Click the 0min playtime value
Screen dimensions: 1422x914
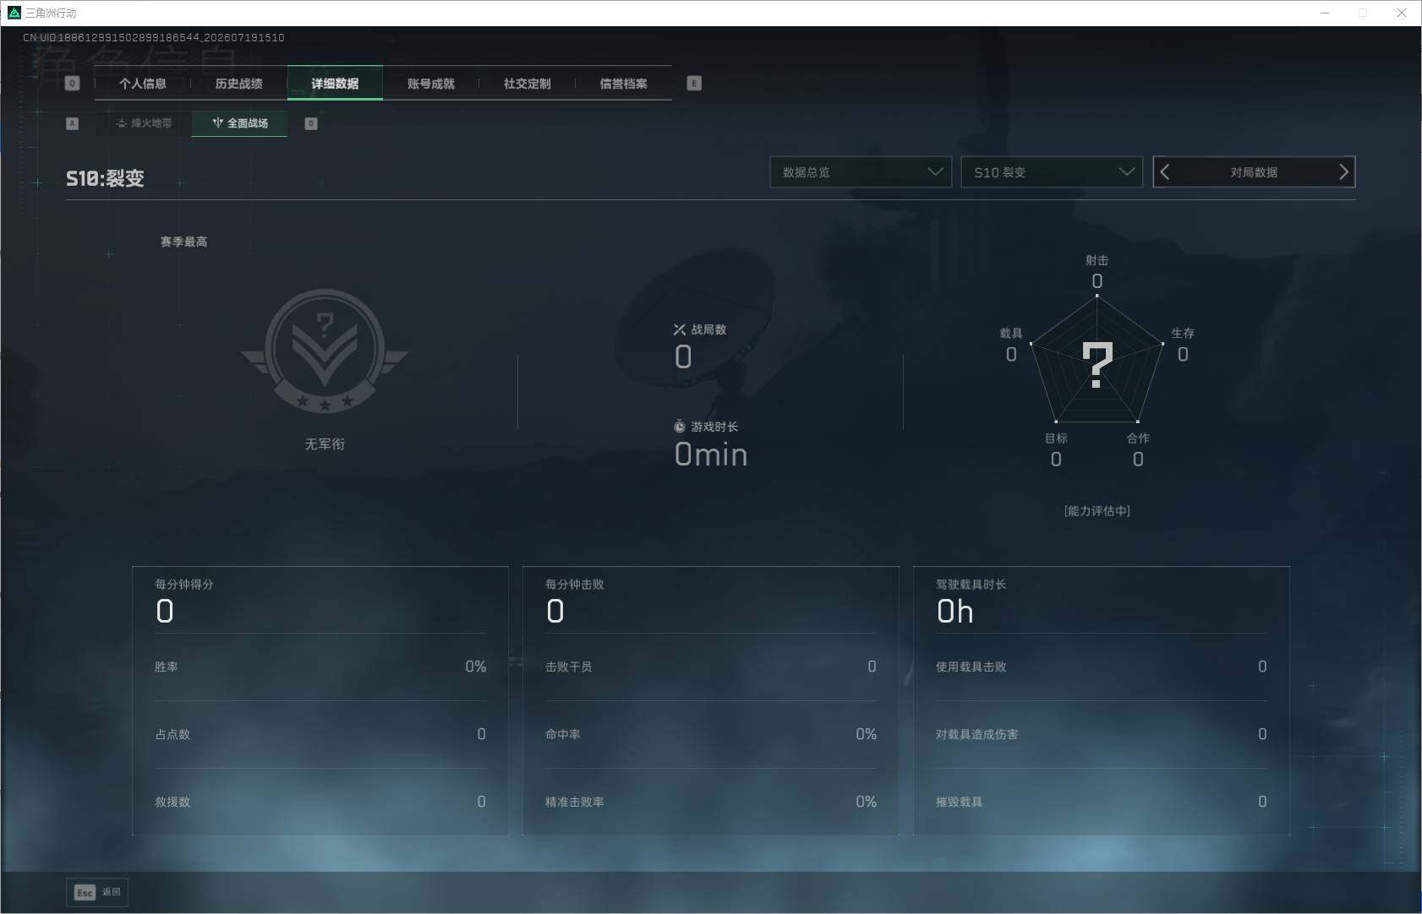711,454
